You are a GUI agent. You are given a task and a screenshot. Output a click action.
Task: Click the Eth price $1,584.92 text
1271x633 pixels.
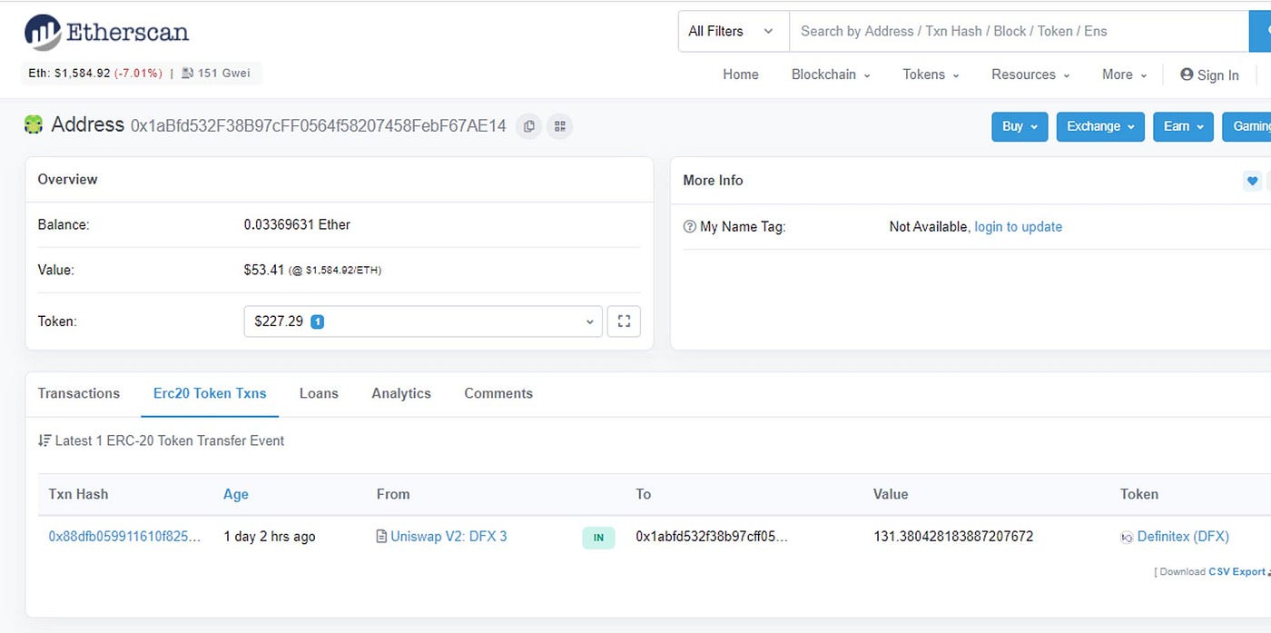coord(82,73)
